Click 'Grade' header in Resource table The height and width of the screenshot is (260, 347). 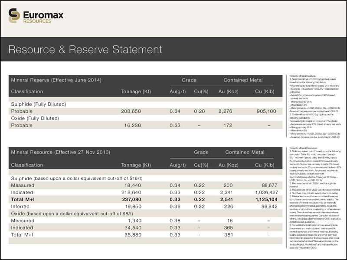tap(201, 152)
